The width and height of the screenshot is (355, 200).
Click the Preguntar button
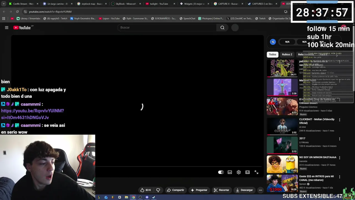coord(199,190)
